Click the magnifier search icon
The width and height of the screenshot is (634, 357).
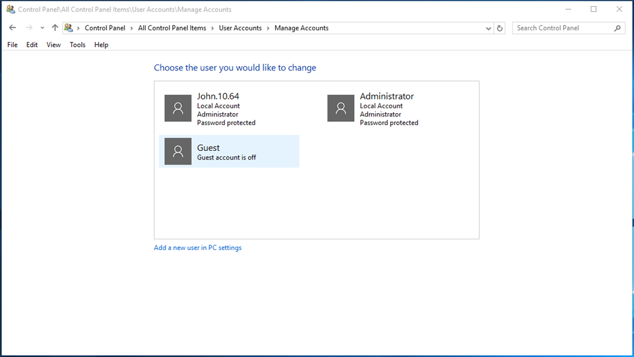click(x=617, y=28)
